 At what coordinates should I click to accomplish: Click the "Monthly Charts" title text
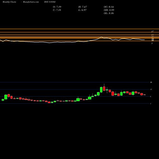click(x=9, y=2)
